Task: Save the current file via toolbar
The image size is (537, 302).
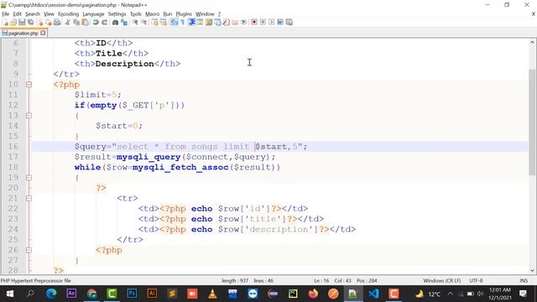Action: pos(22,23)
